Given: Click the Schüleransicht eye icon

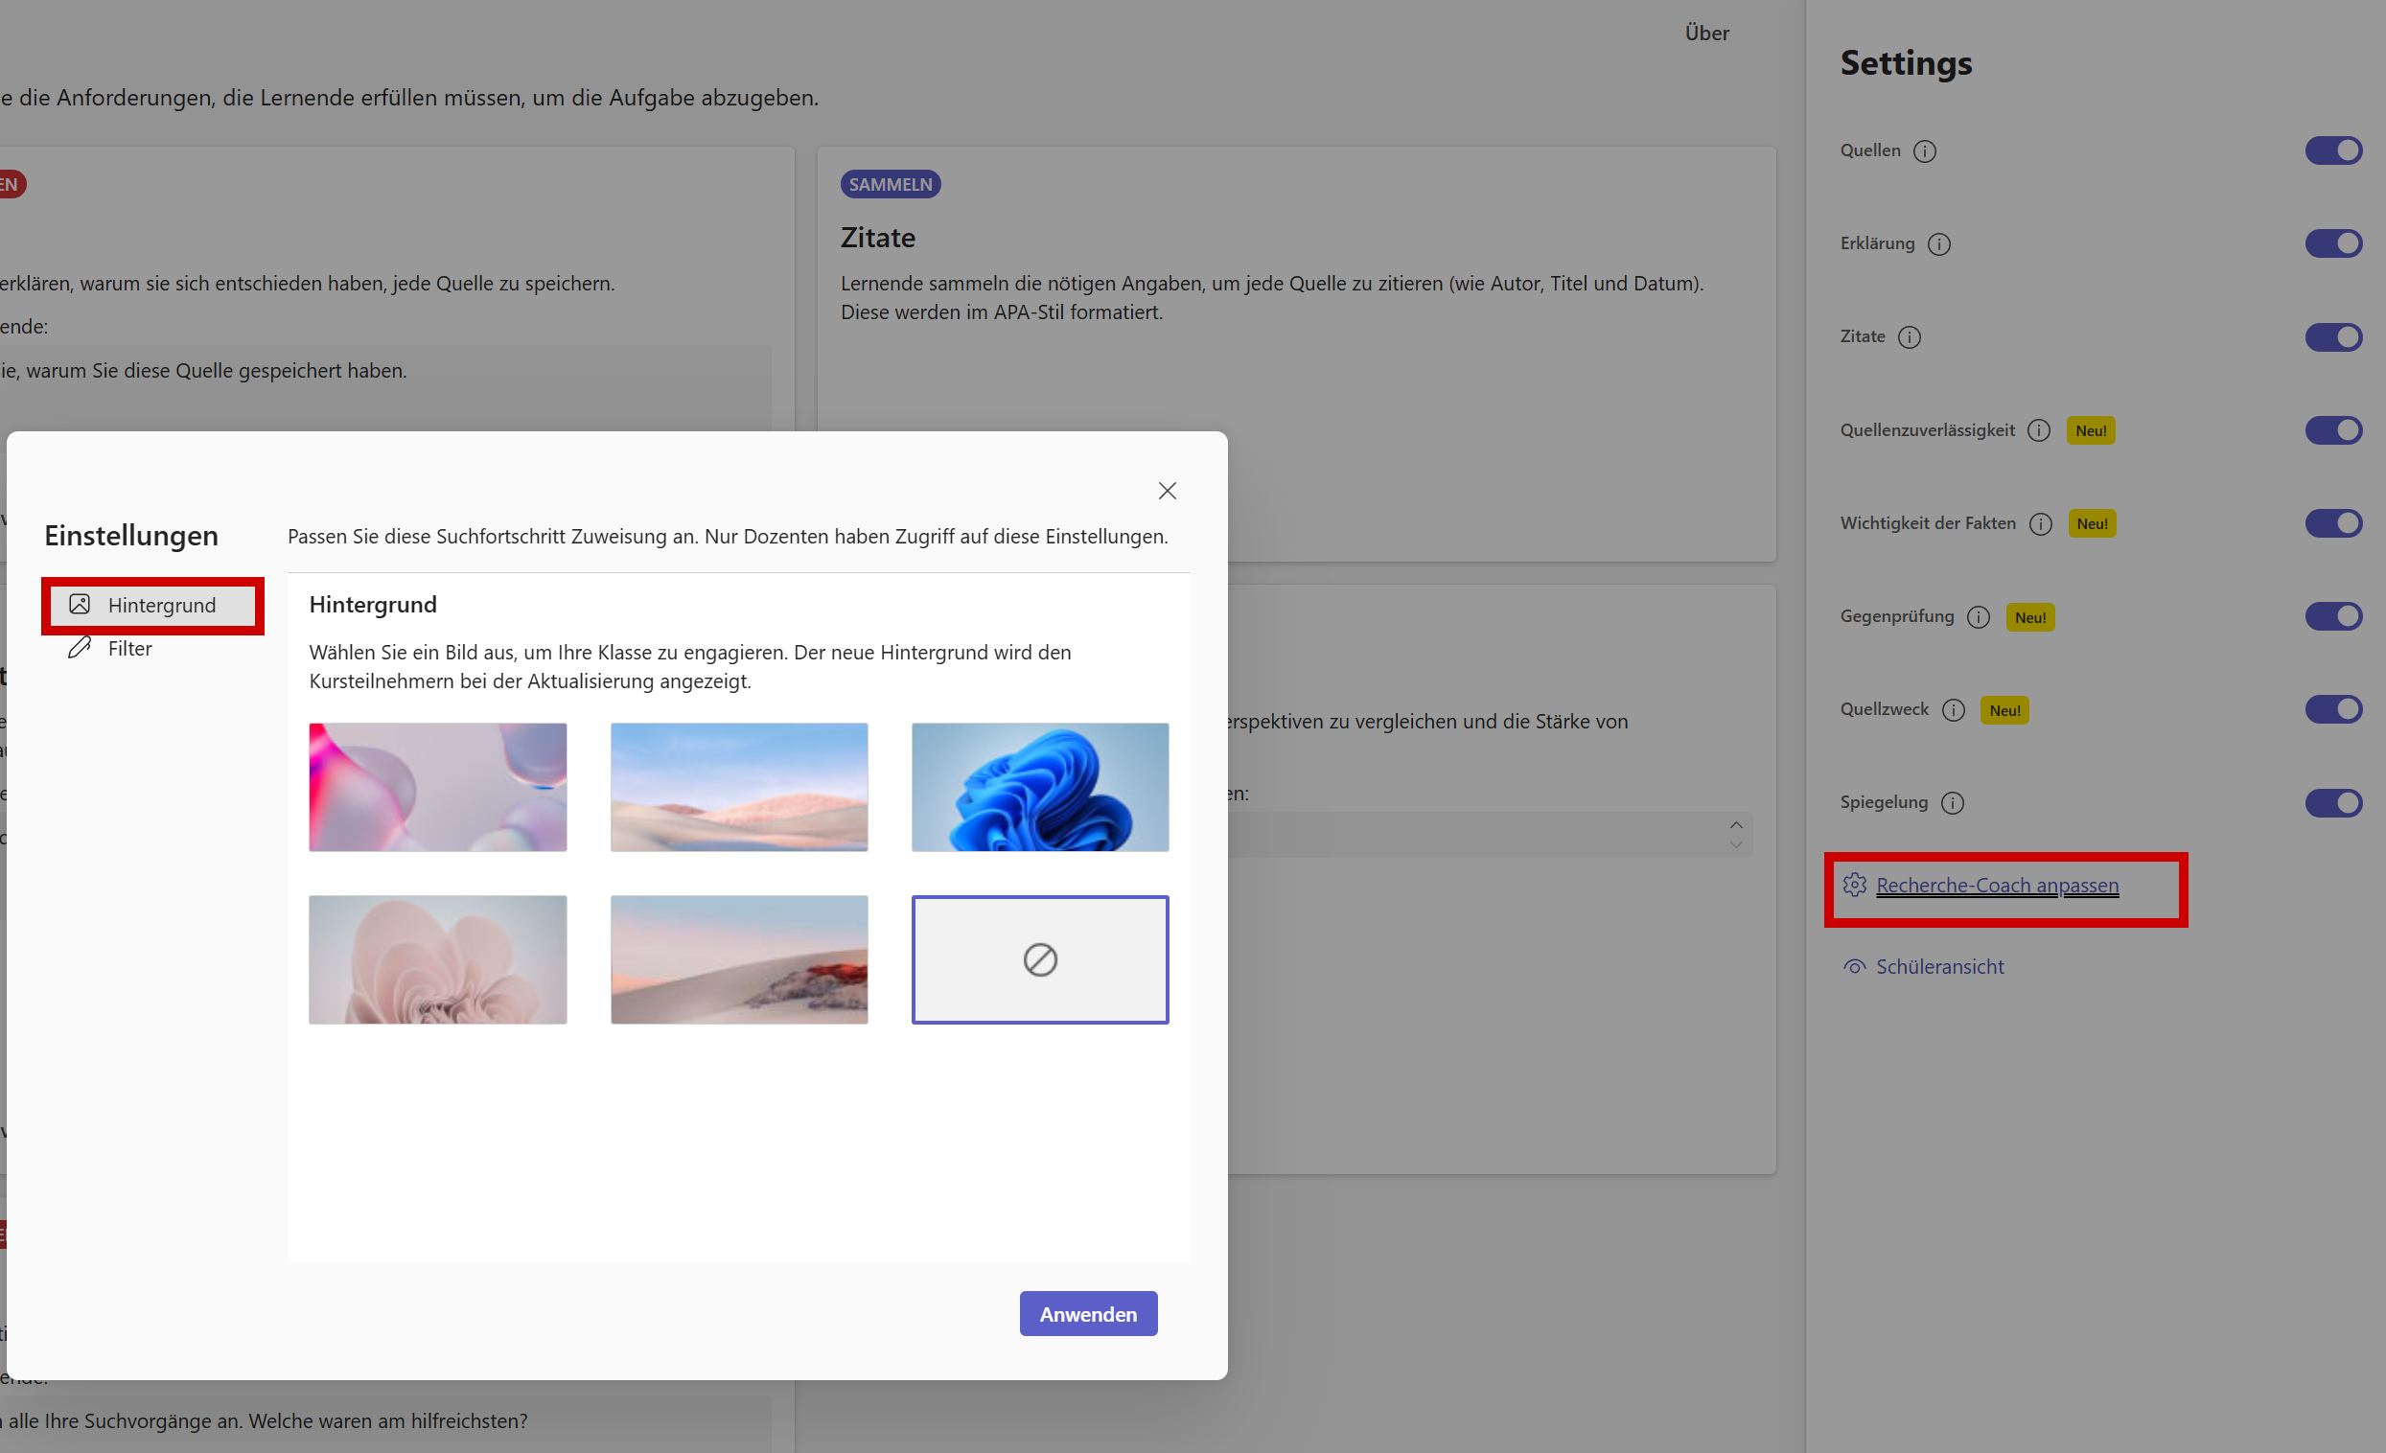Looking at the screenshot, I should [1853, 966].
